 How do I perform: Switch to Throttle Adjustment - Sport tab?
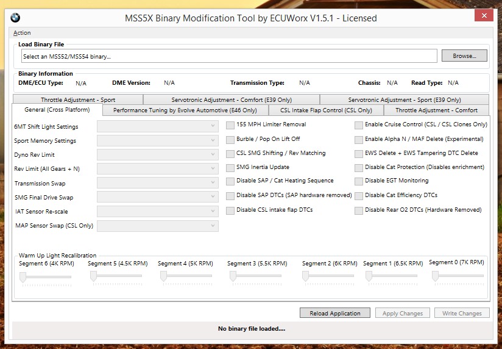pyautogui.click(x=78, y=100)
